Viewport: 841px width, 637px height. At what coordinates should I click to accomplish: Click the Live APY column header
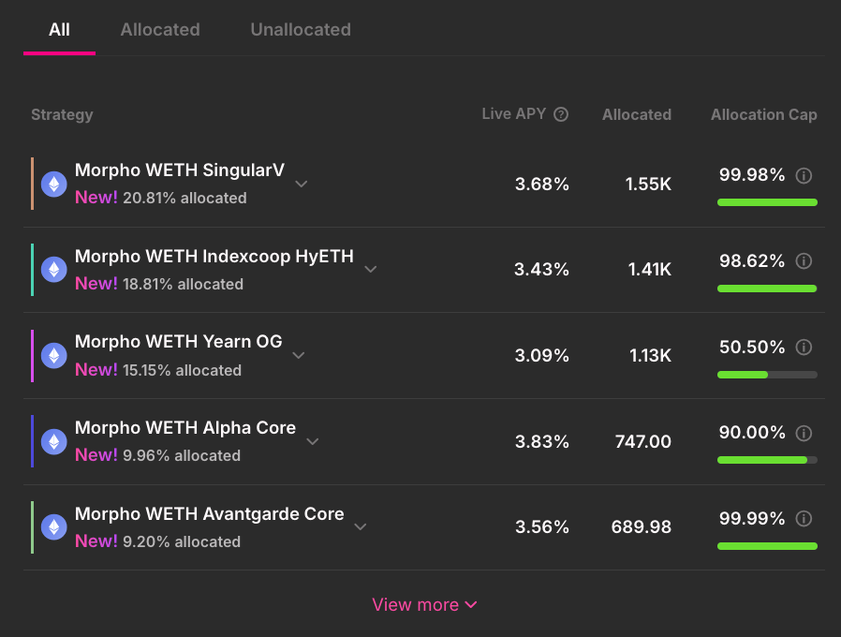(513, 113)
